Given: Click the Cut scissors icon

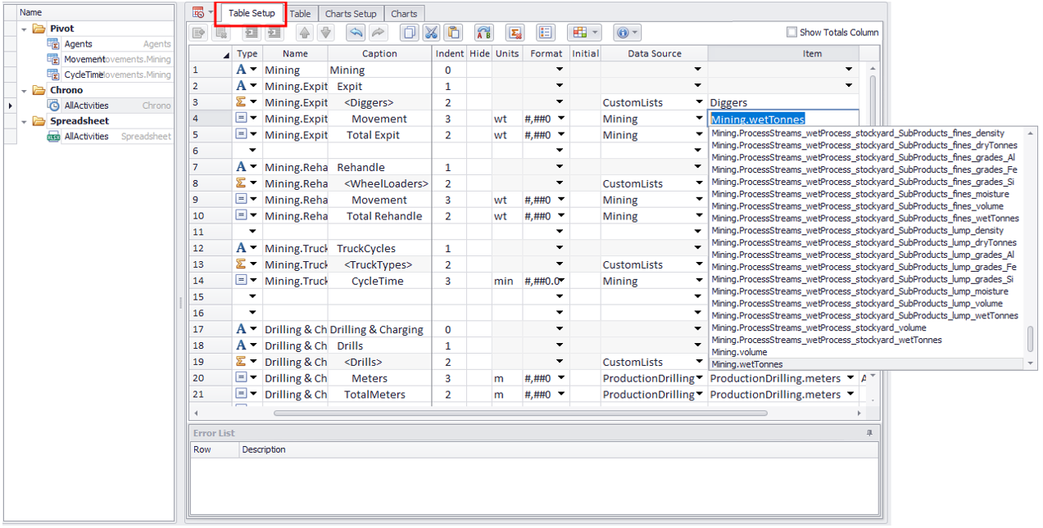Looking at the screenshot, I should pos(431,33).
